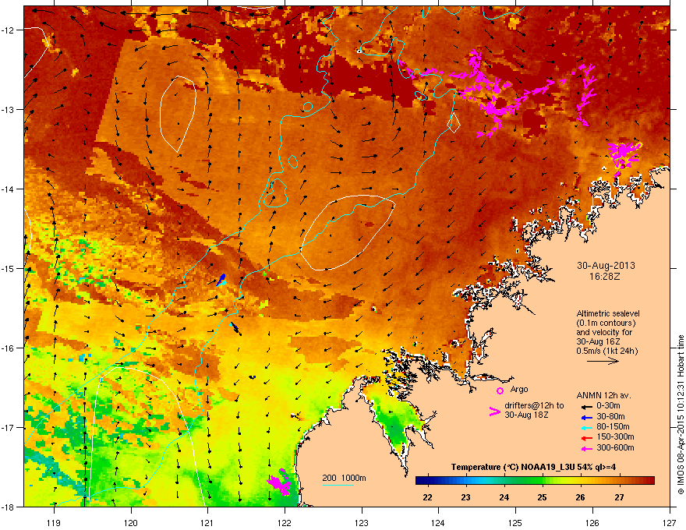Click latitude axis label -15
This screenshot has height=530, width=686.
tap(8, 268)
